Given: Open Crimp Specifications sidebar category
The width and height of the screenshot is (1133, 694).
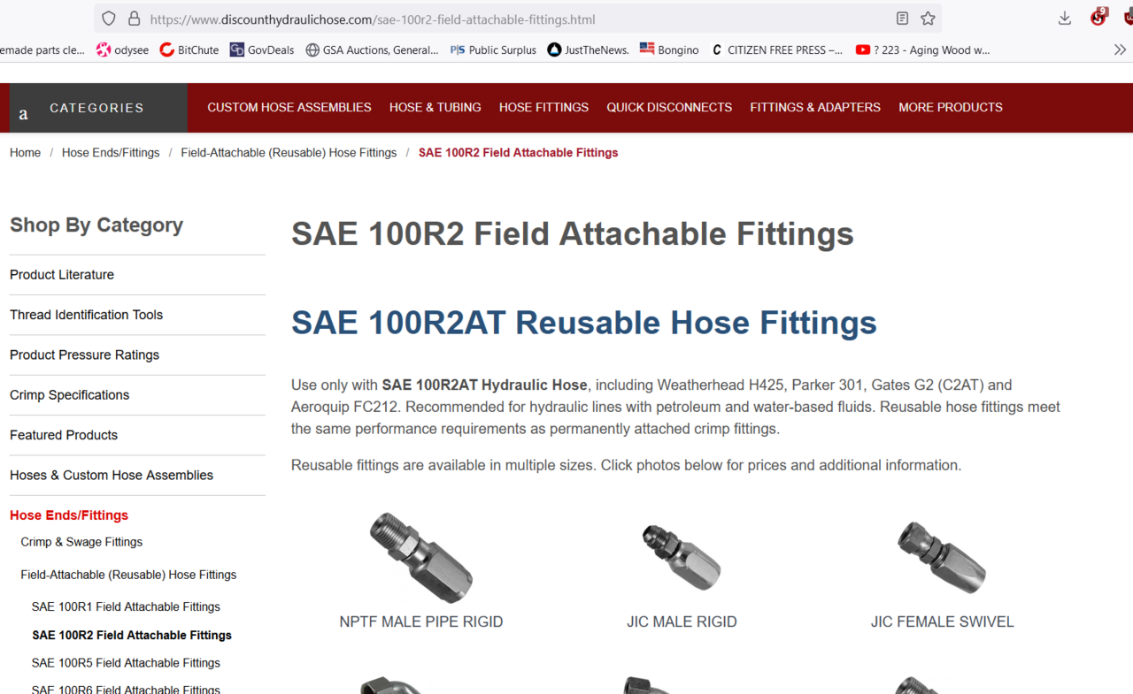Looking at the screenshot, I should [x=69, y=395].
